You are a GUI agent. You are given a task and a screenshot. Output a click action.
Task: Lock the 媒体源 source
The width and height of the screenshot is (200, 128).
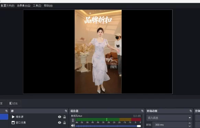coord(65,117)
